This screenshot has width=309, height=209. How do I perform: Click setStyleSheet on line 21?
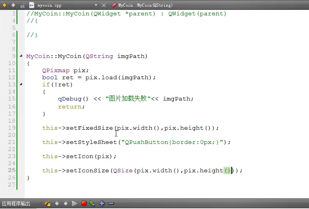91,142
